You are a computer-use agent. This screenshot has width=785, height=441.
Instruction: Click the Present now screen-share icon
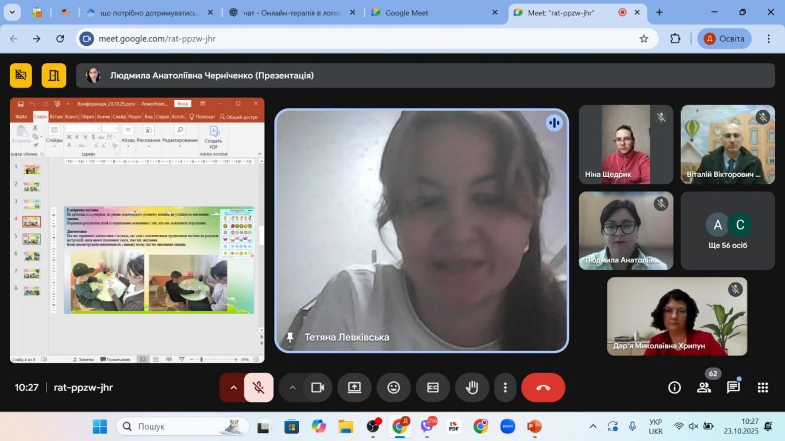(354, 388)
